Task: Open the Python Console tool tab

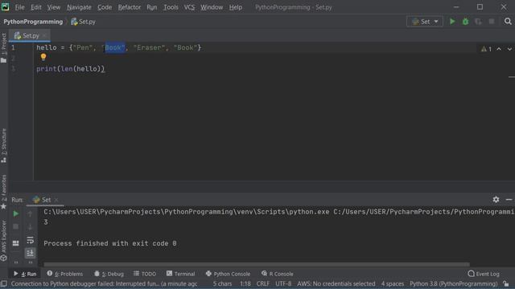Action: point(228,274)
